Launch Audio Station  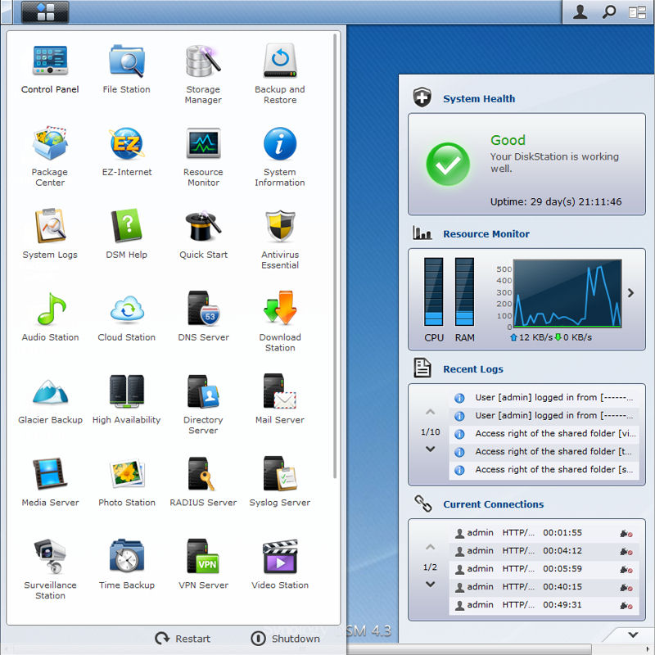point(50,317)
